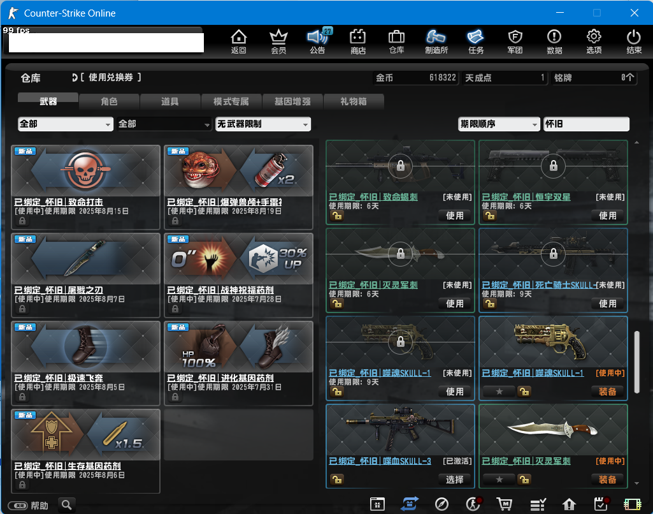Screen dimensions: 653x514
Task: Click the 生存基因药剂 item name
Action: (x=68, y=466)
